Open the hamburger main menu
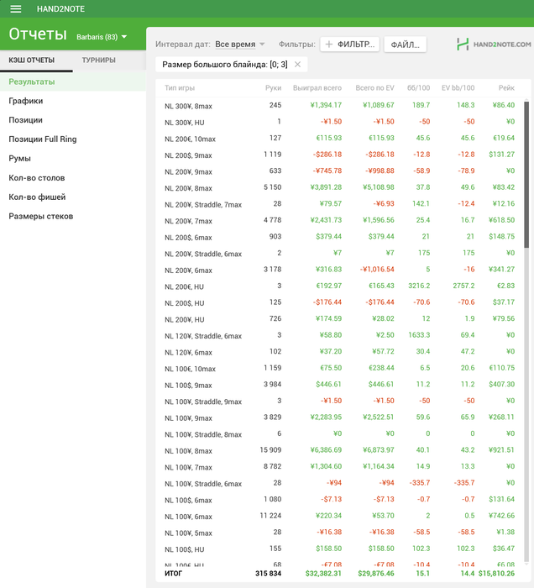The height and width of the screenshot is (588, 534). 15,8
